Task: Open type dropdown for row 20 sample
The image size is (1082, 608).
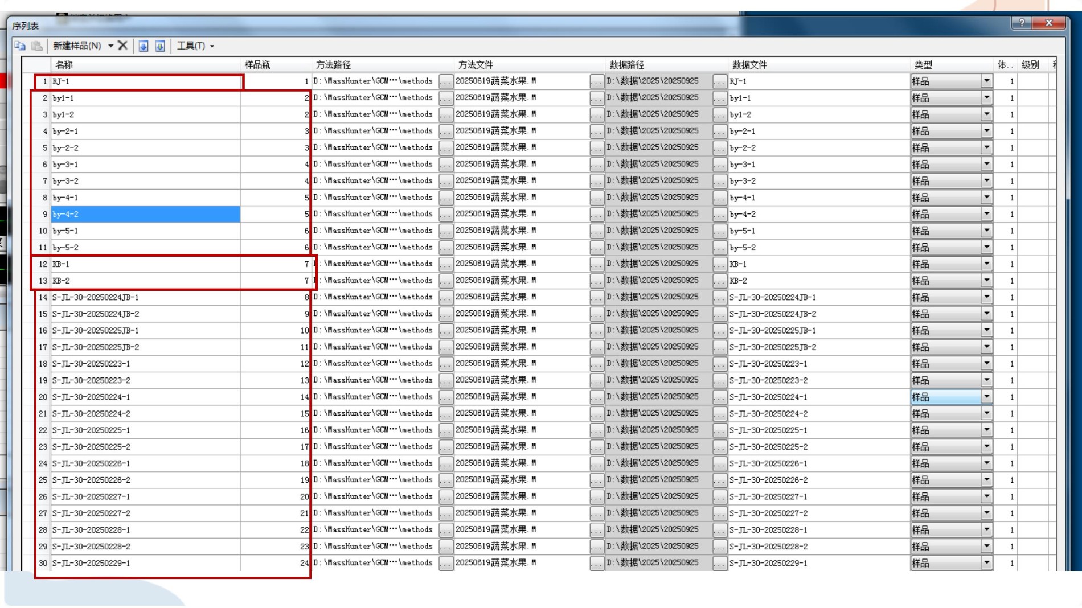Action: 986,397
